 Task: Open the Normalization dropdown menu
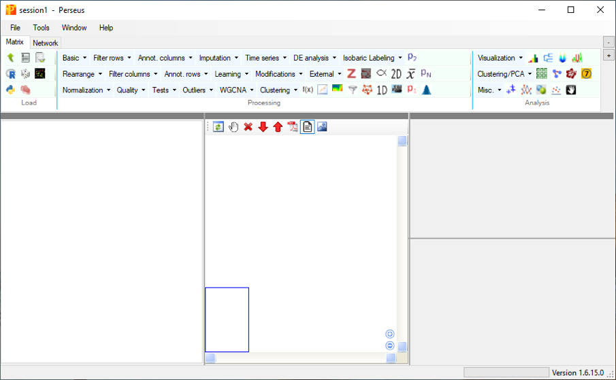86,90
